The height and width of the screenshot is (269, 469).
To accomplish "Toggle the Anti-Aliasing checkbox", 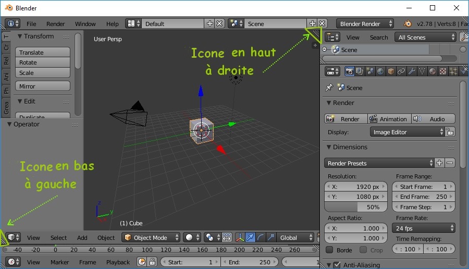I will coord(337,265).
